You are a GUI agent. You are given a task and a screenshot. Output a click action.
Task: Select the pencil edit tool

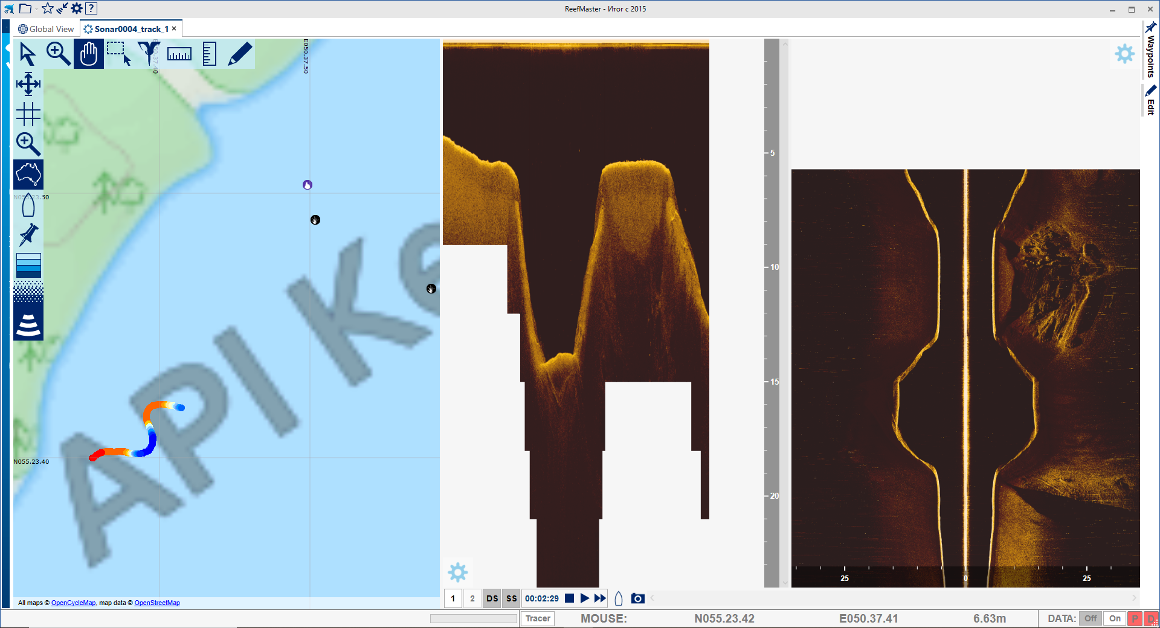(x=239, y=54)
